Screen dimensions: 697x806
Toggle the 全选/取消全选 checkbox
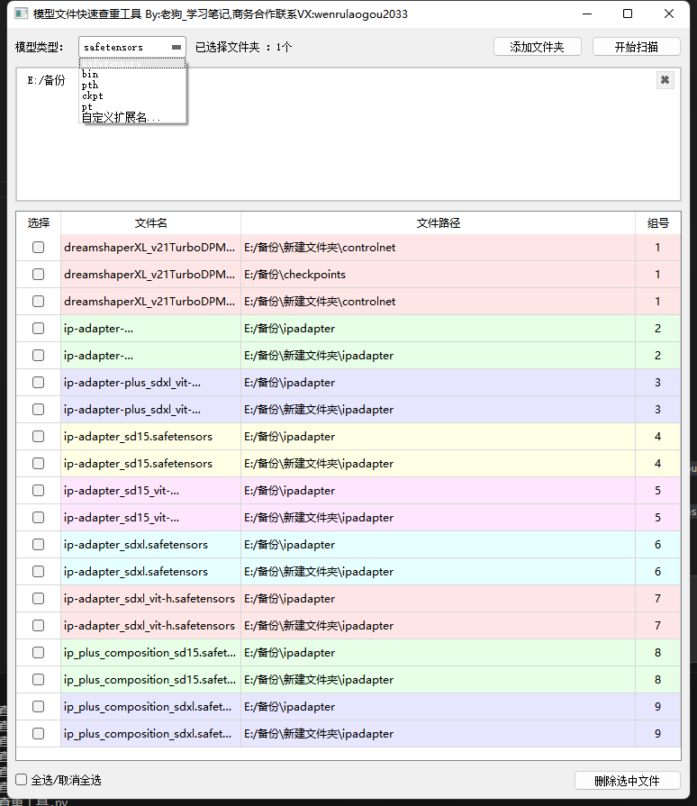(x=23, y=780)
